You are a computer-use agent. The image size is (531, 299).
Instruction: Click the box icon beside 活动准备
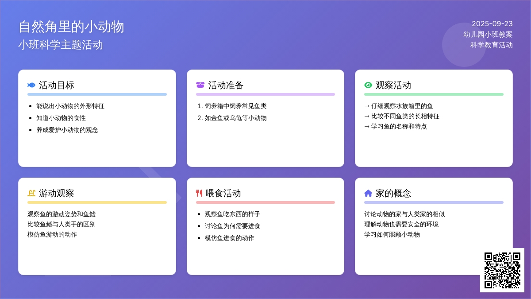200,85
